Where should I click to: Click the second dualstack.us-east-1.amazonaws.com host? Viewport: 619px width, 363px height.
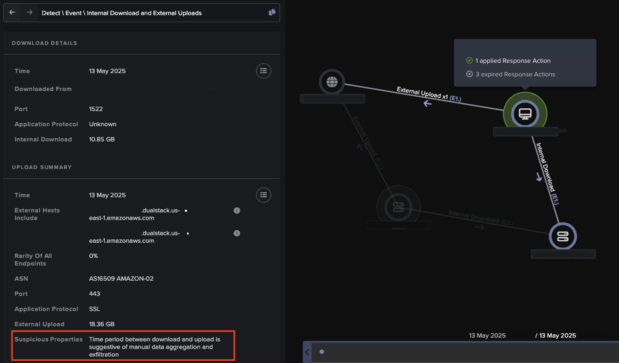coord(134,237)
